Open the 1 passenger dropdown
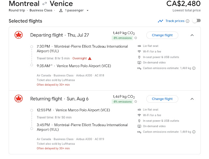Screen dimensions: 209x159 pyautogui.click(x=74, y=10)
